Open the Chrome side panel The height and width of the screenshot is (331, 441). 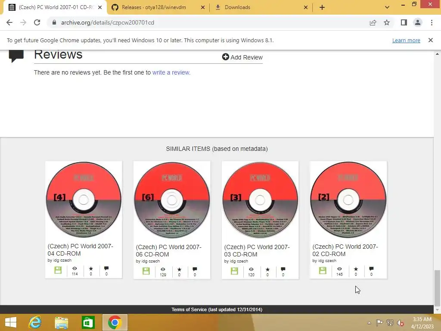pos(404,22)
